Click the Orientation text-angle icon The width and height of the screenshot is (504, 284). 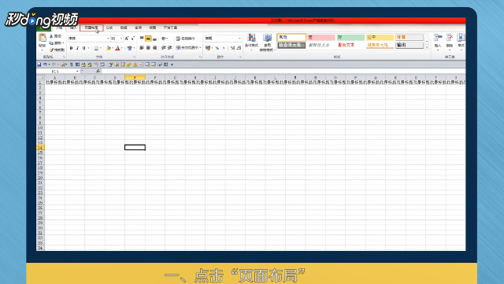click(x=164, y=39)
